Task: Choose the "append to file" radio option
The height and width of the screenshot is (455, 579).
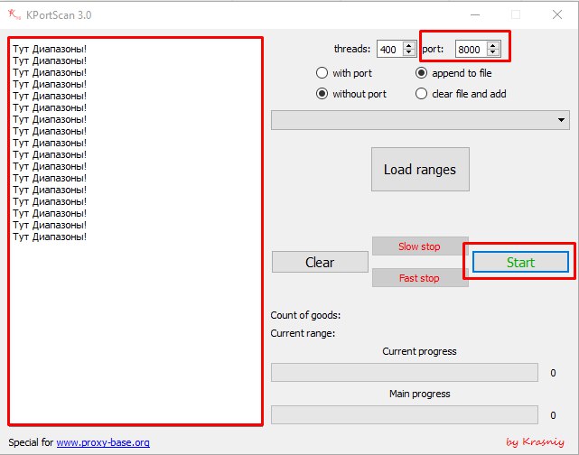Action: point(453,73)
